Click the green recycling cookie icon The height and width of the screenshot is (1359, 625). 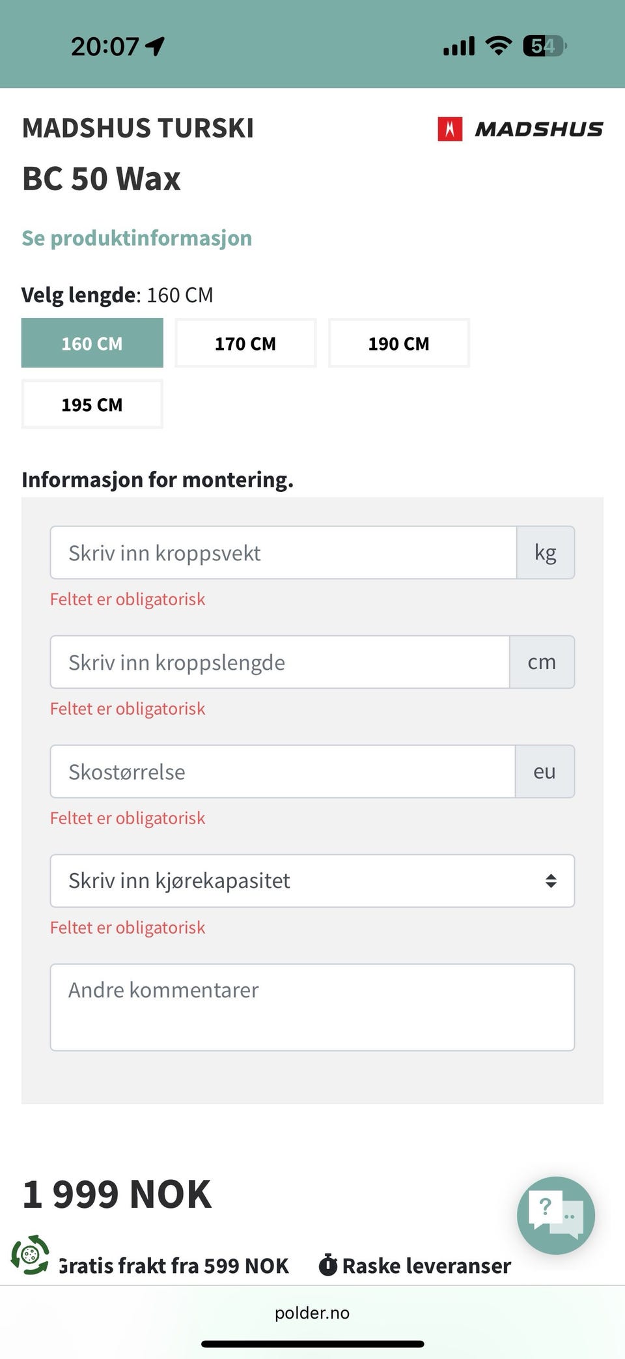30,1254
